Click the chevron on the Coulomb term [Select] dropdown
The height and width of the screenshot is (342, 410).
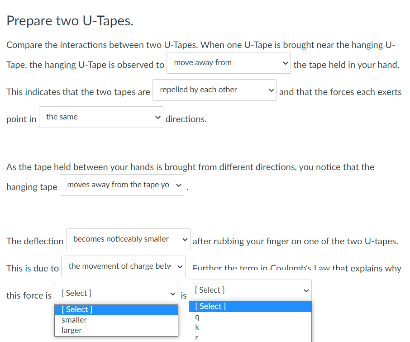306,290
